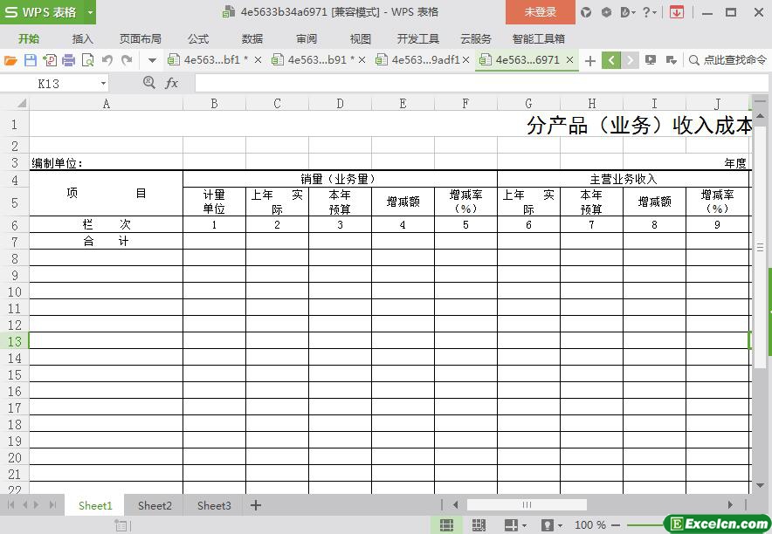772x534 pixels.
Task: Click the 100 % zoom level
Action: pyautogui.click(x=589, y=525)
